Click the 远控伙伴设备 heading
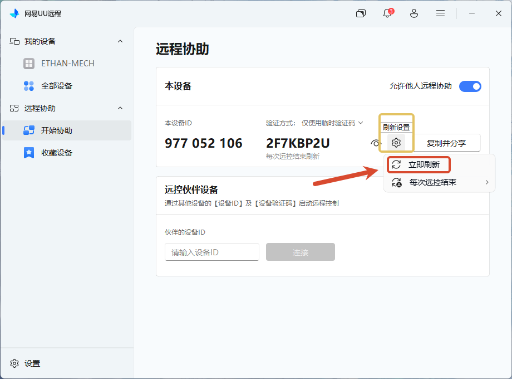 point(191,189)
